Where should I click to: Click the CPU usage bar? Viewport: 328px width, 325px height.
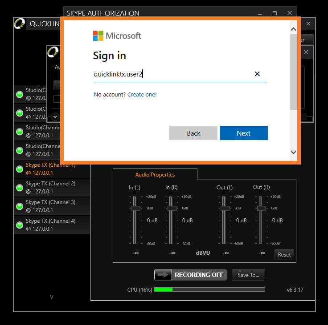(x=209, y=289)
